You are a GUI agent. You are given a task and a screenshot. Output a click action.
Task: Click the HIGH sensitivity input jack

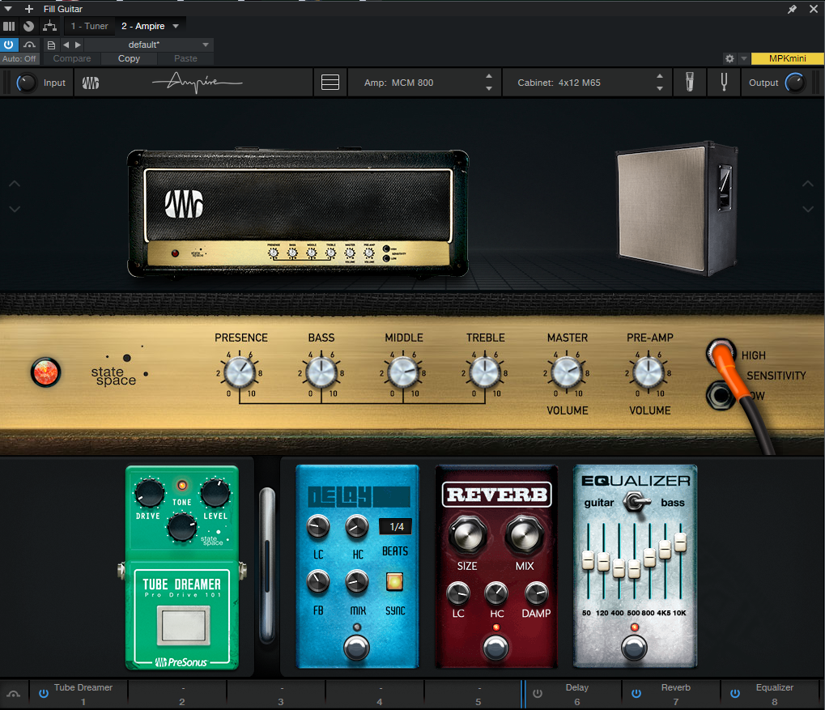[721, 353]
